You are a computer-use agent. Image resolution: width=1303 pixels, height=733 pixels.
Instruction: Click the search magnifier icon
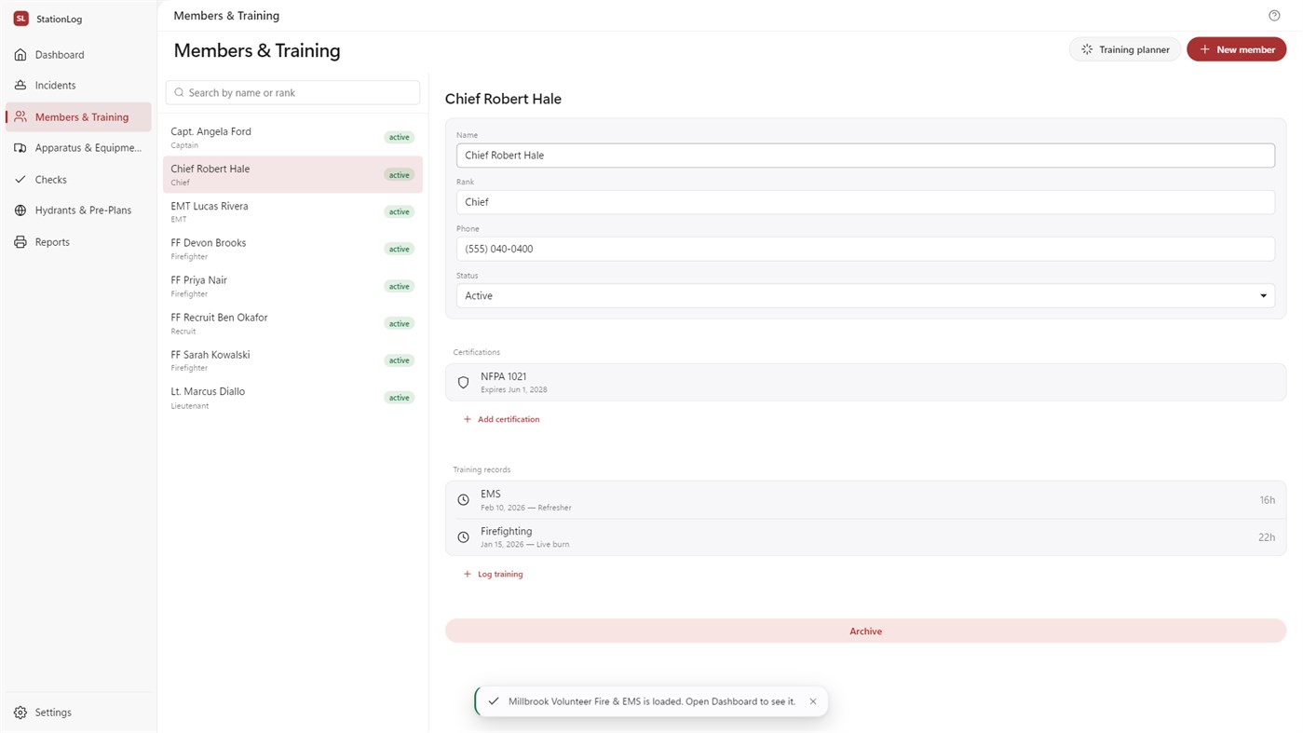(x=179, y=93)
